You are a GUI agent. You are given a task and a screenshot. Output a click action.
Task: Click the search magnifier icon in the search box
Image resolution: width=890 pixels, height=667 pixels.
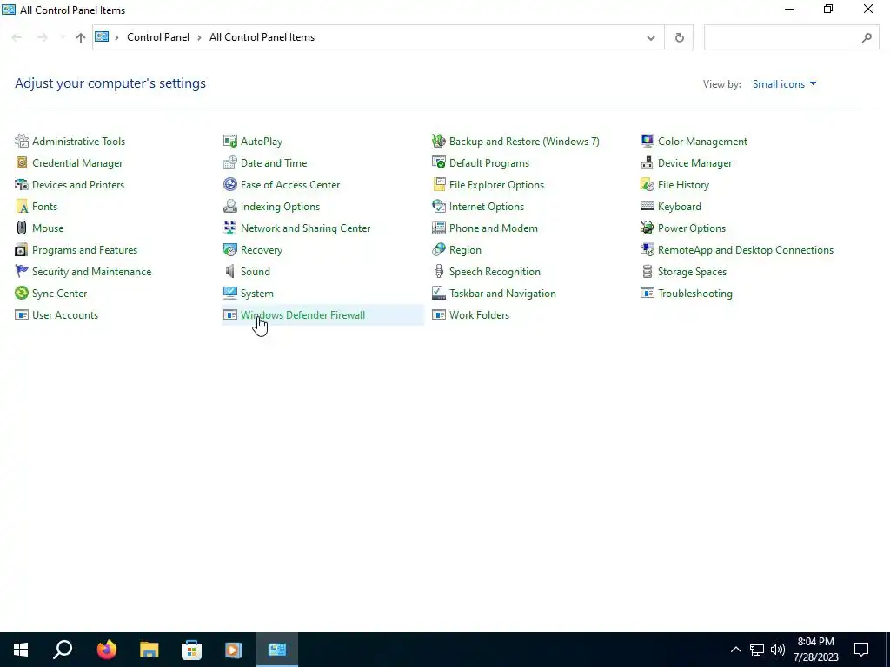click(867, 38)
